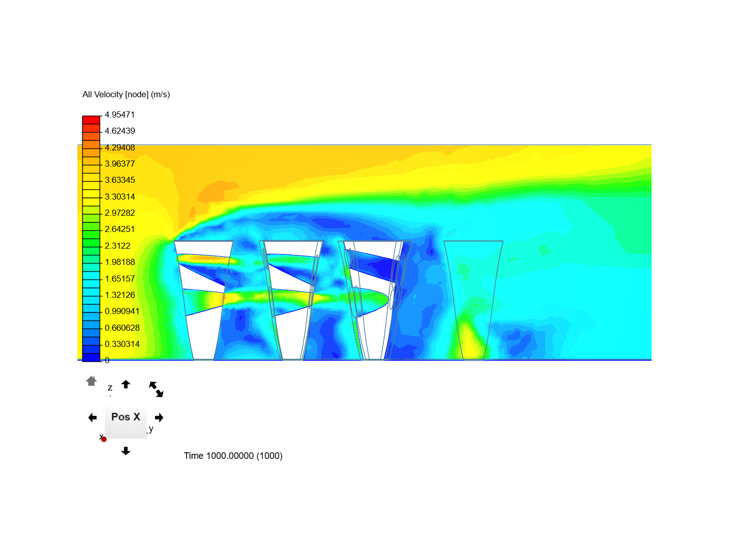
Task: Click legend value 1.98188
Action: tap(120, 262)
